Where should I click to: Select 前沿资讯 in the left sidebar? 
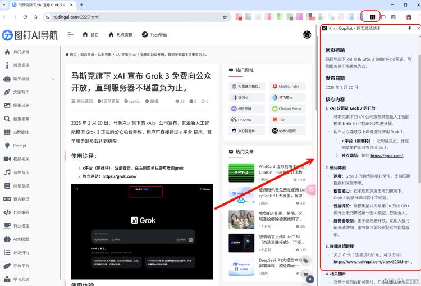point(17,65)
